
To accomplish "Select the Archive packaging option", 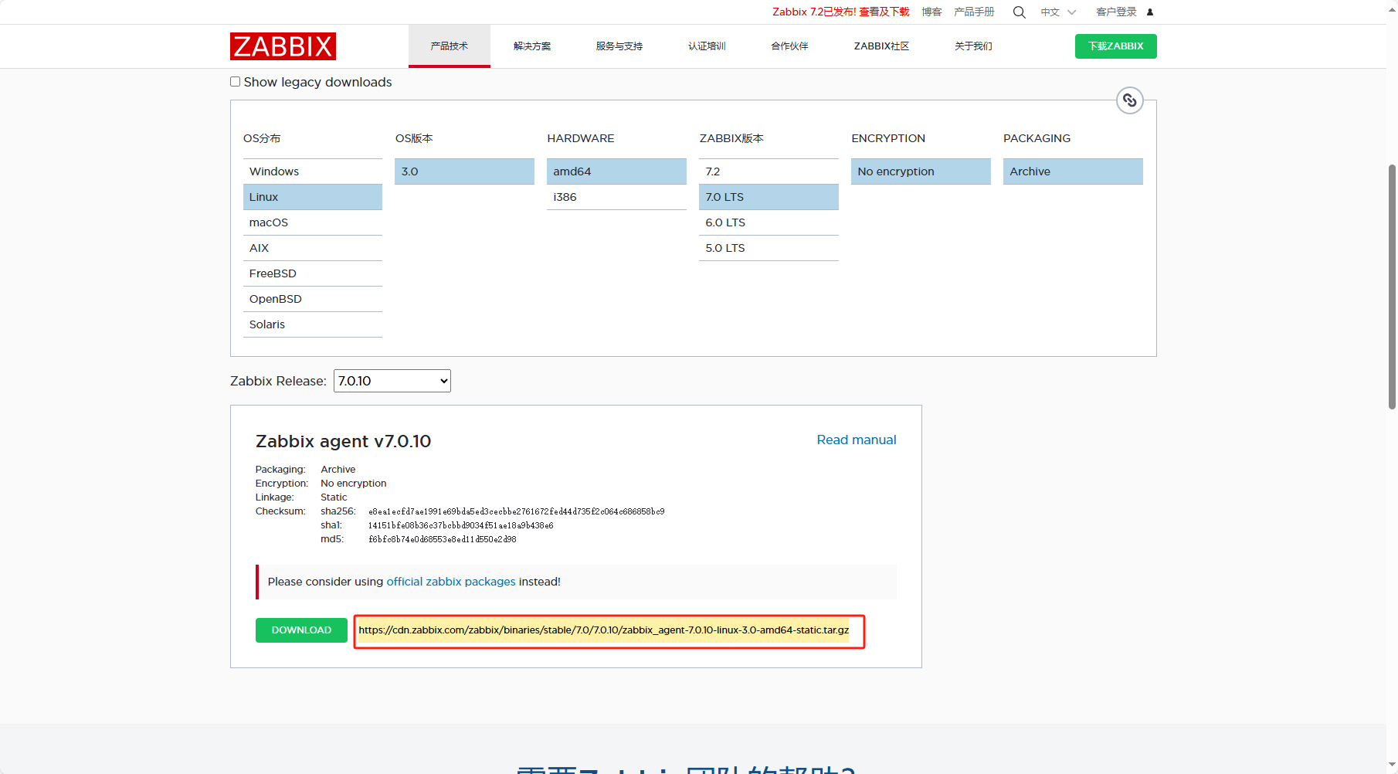I will (1073, 171).
